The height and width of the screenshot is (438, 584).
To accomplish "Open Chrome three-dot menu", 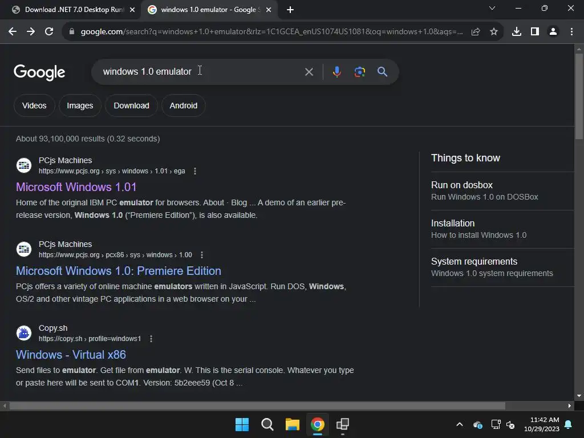I will point(571,32).
